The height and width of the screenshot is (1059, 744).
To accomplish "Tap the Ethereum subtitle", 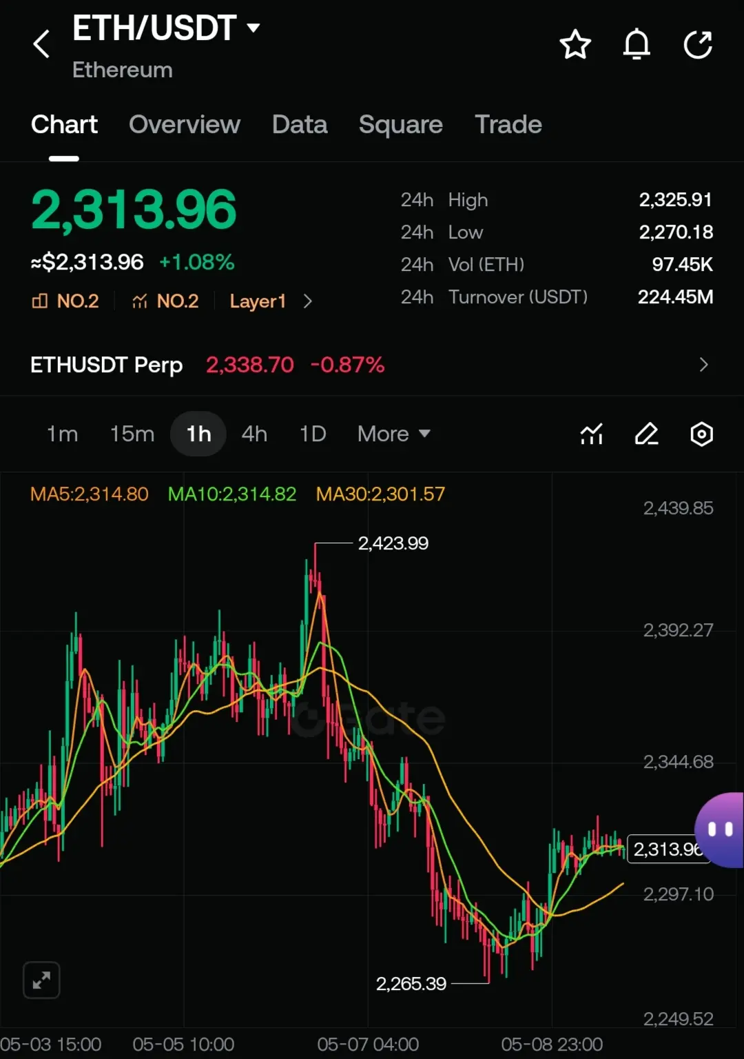I will point(123,70).
